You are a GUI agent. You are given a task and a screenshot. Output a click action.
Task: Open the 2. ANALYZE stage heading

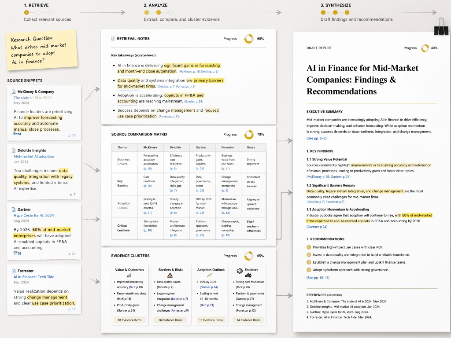coord(155,5)
